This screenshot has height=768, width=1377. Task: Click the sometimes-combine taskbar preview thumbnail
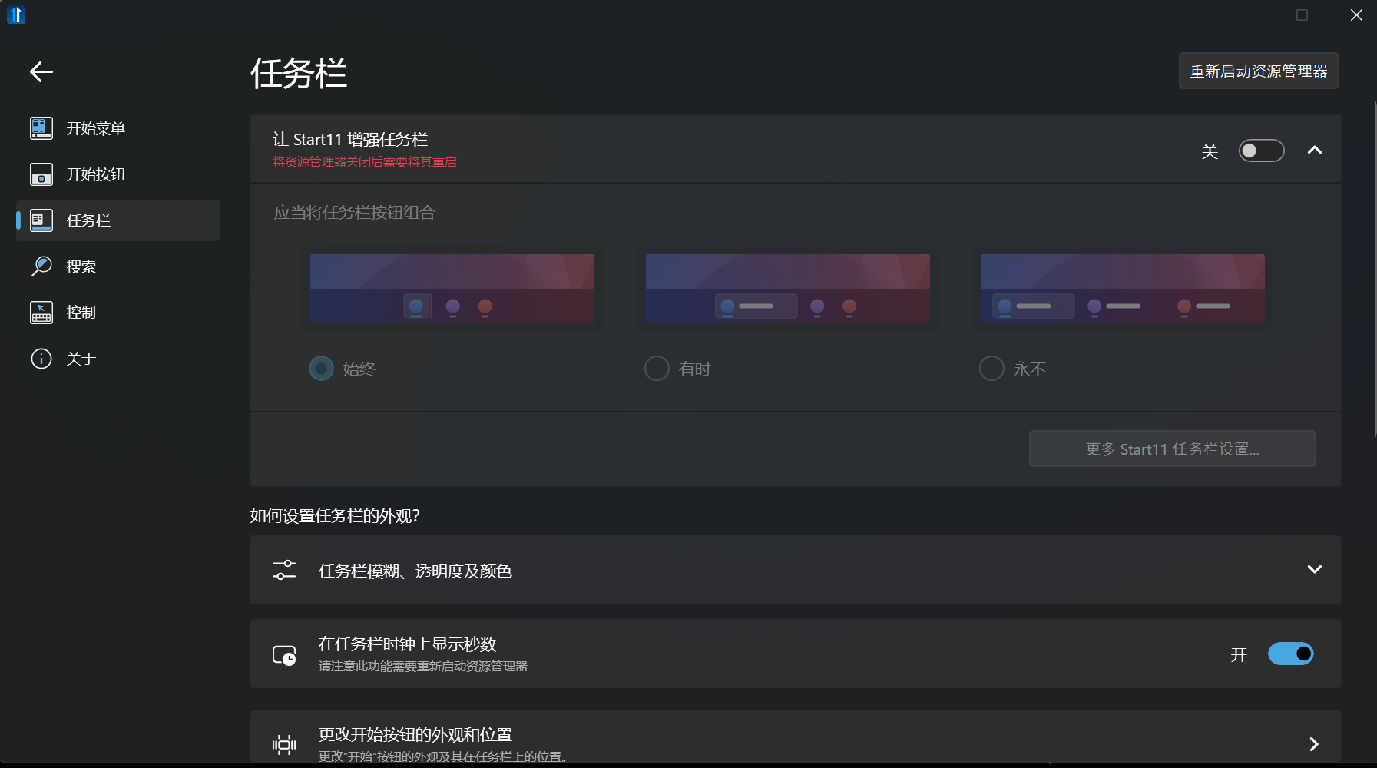[787, 289]
